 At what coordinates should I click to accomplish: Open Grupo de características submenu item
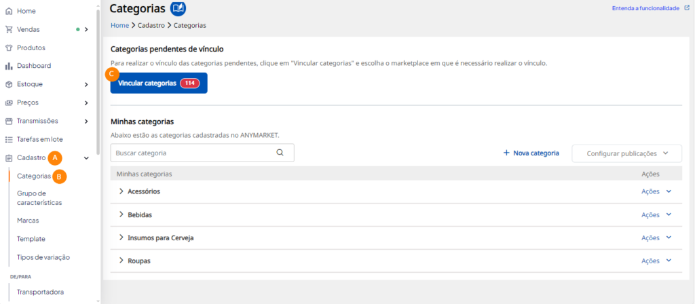pyautogui.click(x=39, y=198)
